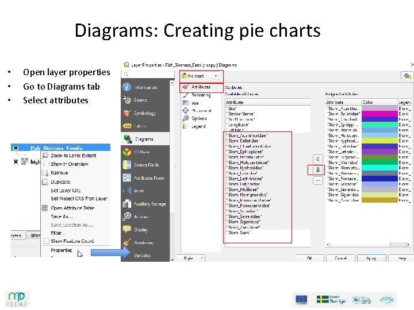This screenshot has height=310, width=414.
Task: Choose Save As... menu item
Action: point(62,216)
